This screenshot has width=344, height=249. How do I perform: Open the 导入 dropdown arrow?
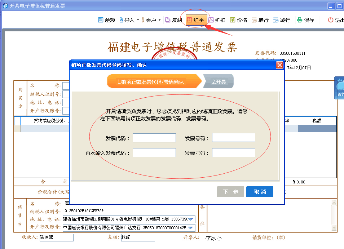pyautogui.click(x=138, y=20)
